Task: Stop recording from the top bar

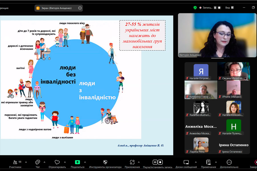Action: [x=219, y=8]
